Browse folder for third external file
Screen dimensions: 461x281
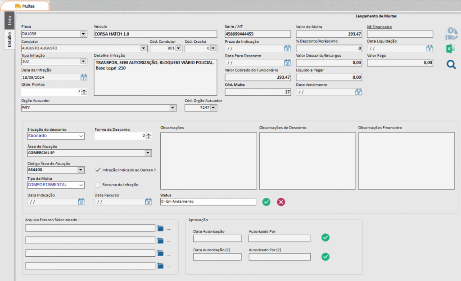[x=160, y=253]
